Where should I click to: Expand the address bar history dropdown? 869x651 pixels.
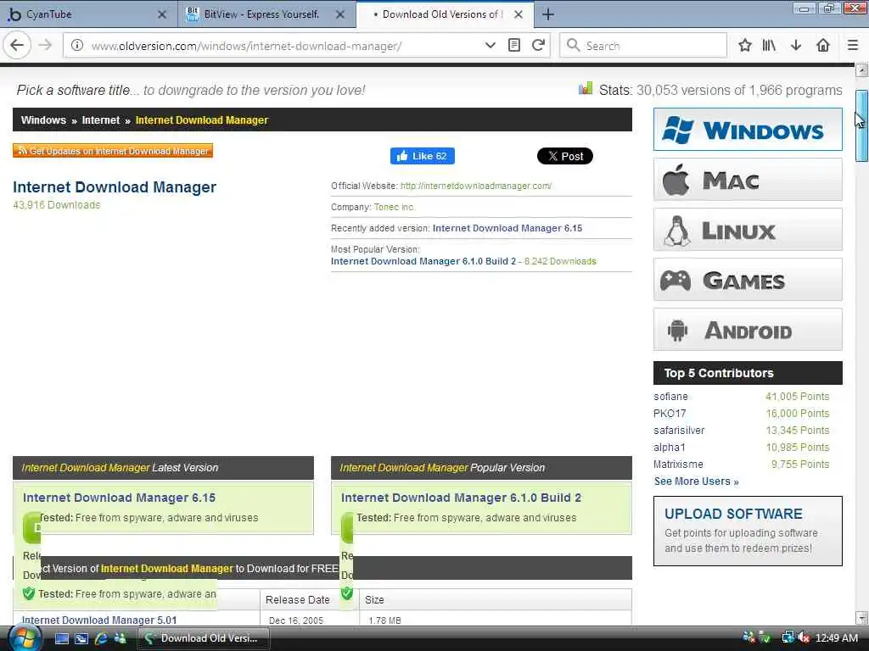(x=490, y=46)
